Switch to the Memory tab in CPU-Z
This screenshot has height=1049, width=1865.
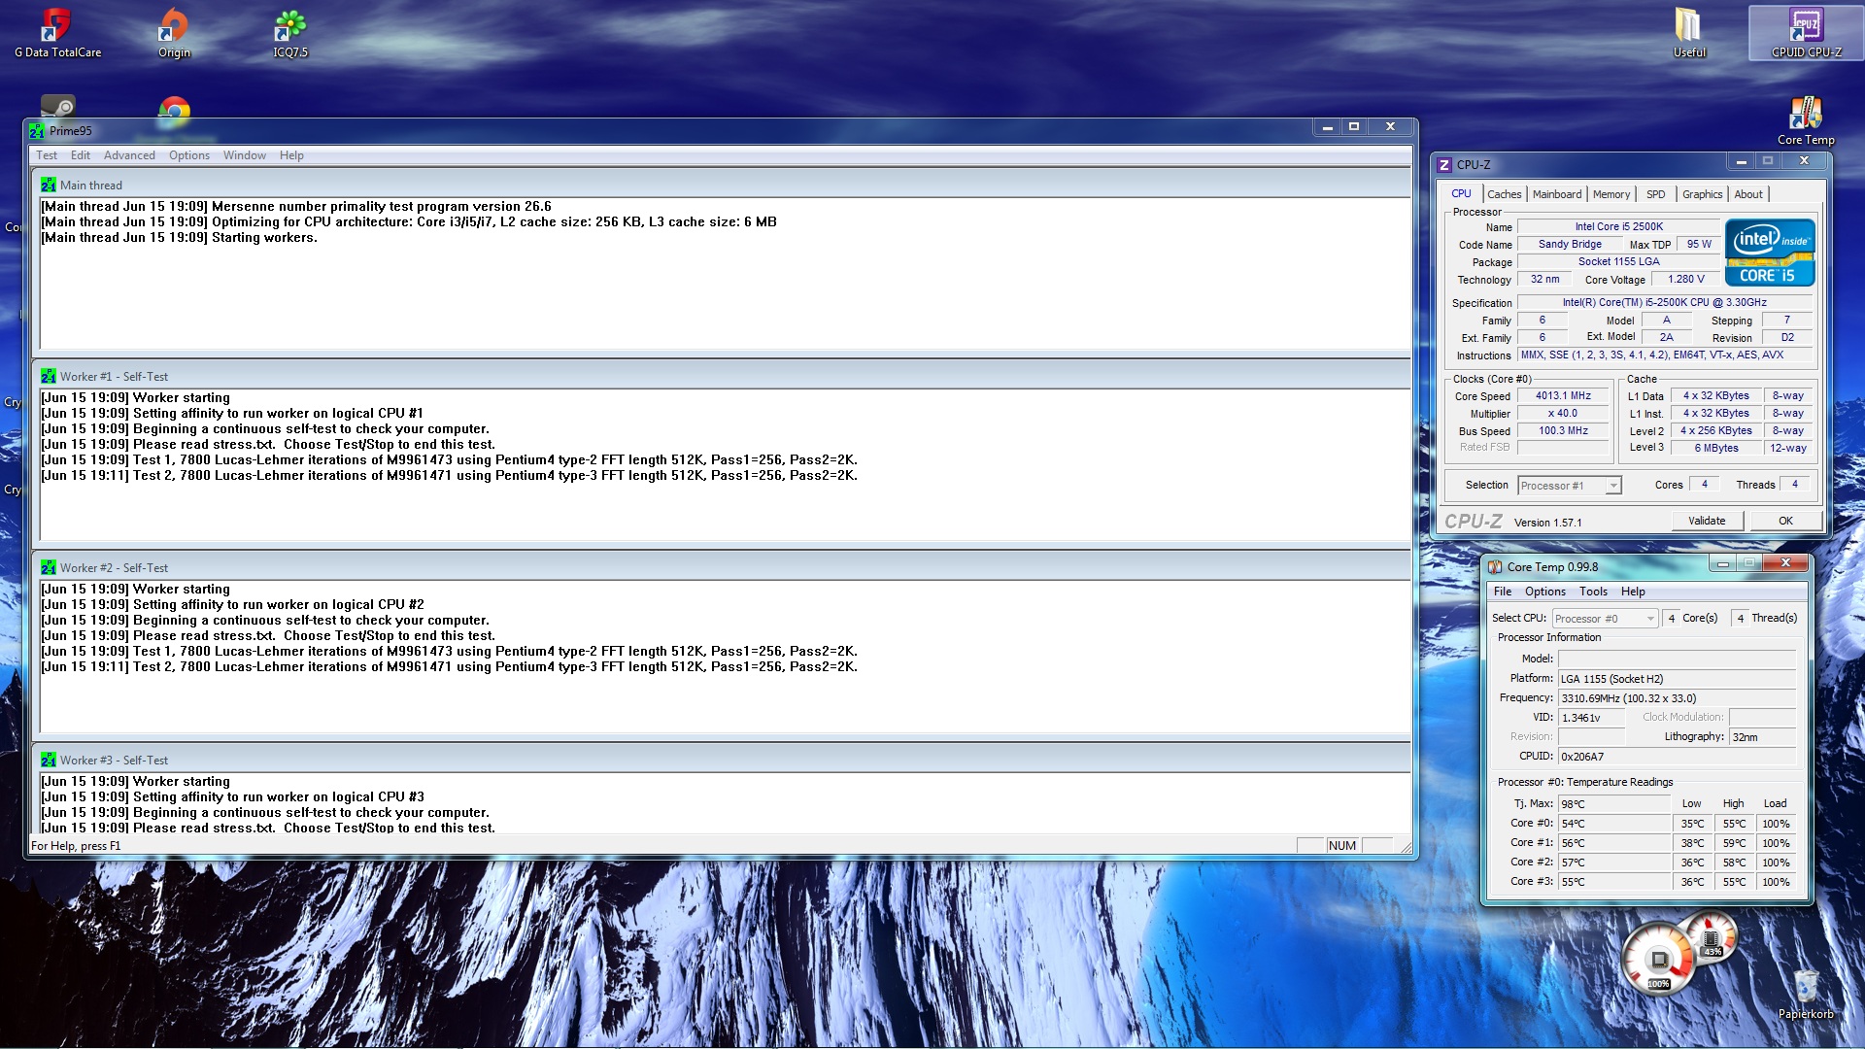click(x=1611, y=194)
